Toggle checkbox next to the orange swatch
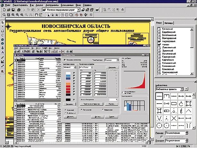Image resolution: width=197 pixels, height=148 pixels. [x=74, y=84]
